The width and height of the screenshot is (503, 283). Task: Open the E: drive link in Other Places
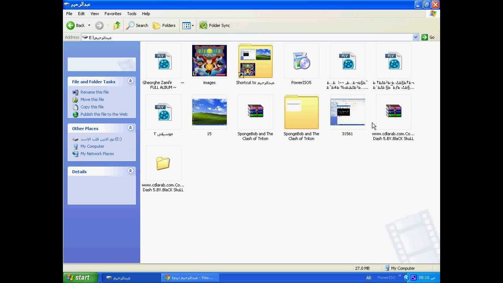(x=101, y=139)
